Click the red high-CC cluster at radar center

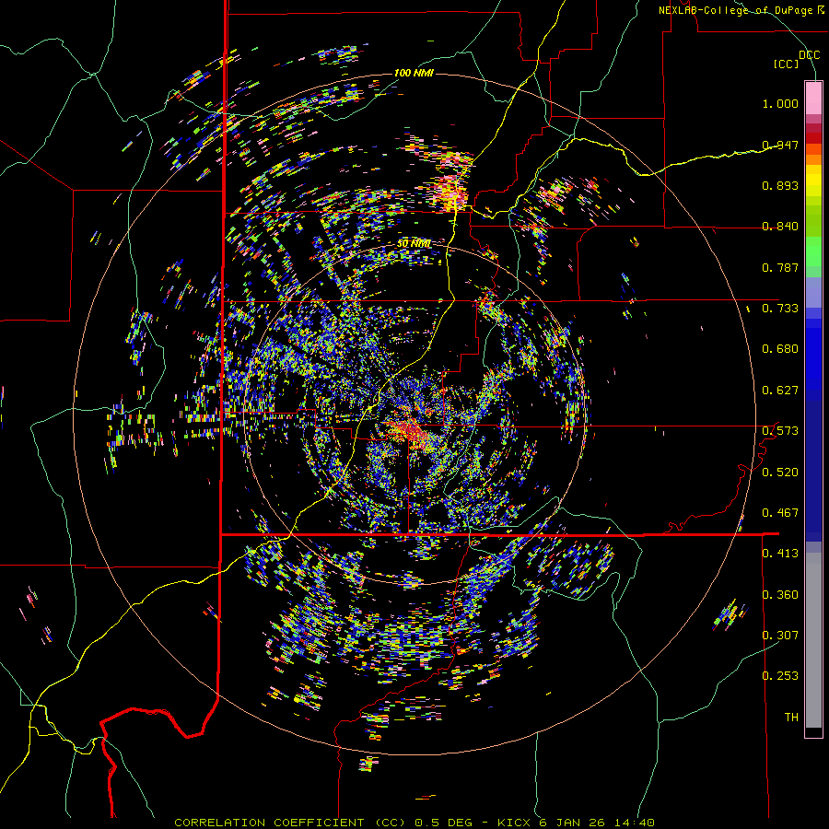pos(410,430)
